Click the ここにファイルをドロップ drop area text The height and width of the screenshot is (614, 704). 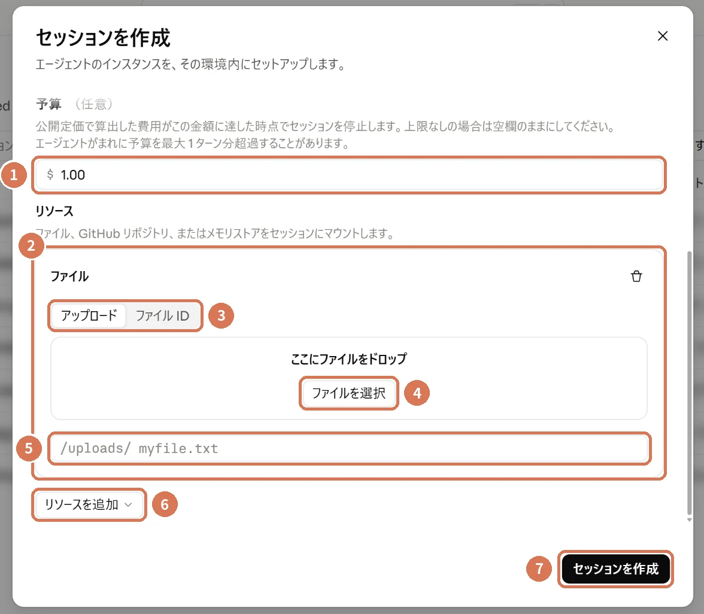tap(349, 359)
